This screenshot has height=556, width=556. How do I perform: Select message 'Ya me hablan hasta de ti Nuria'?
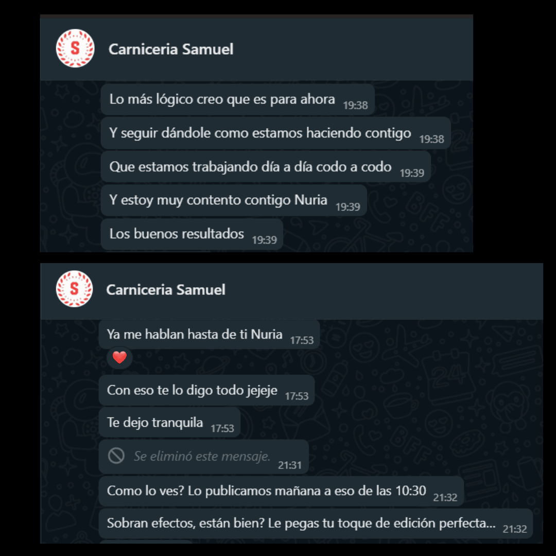209,335
